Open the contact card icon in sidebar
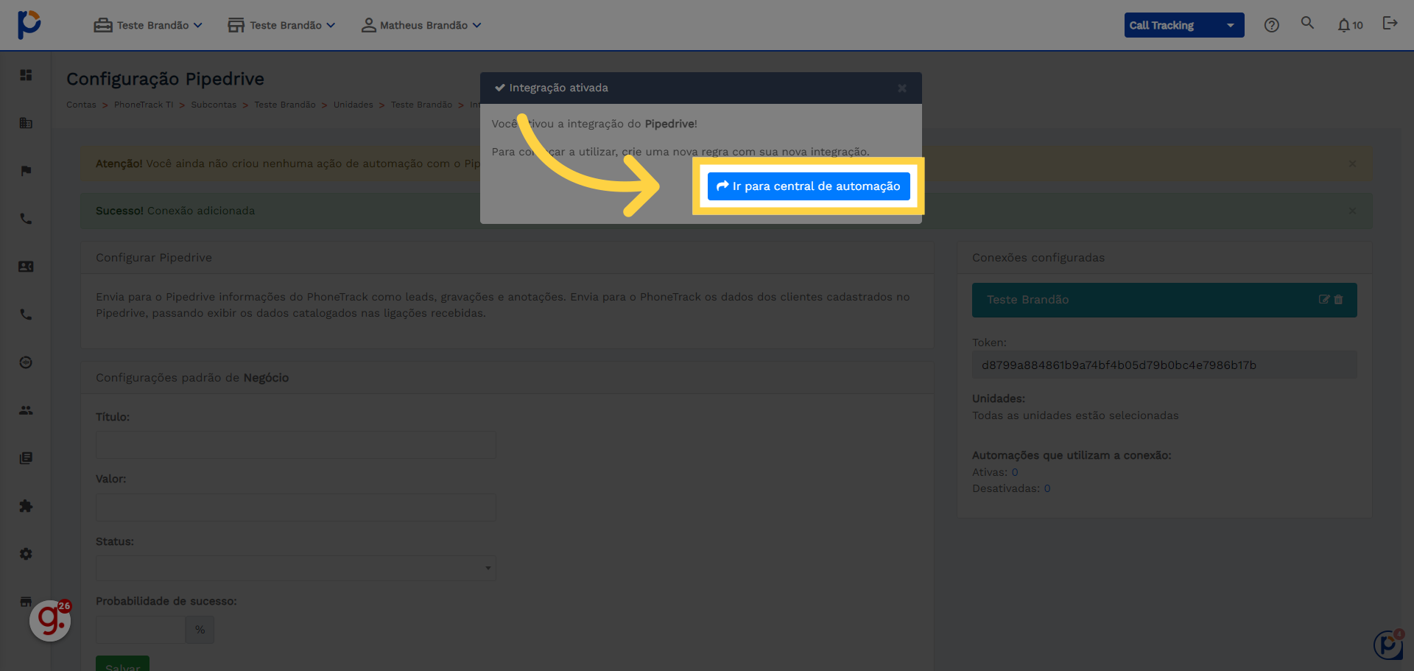The height and width of the screenshot is (671, 1414). coord(26,267)
